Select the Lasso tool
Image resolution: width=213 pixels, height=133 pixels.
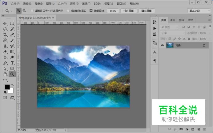tap(5, 29)
